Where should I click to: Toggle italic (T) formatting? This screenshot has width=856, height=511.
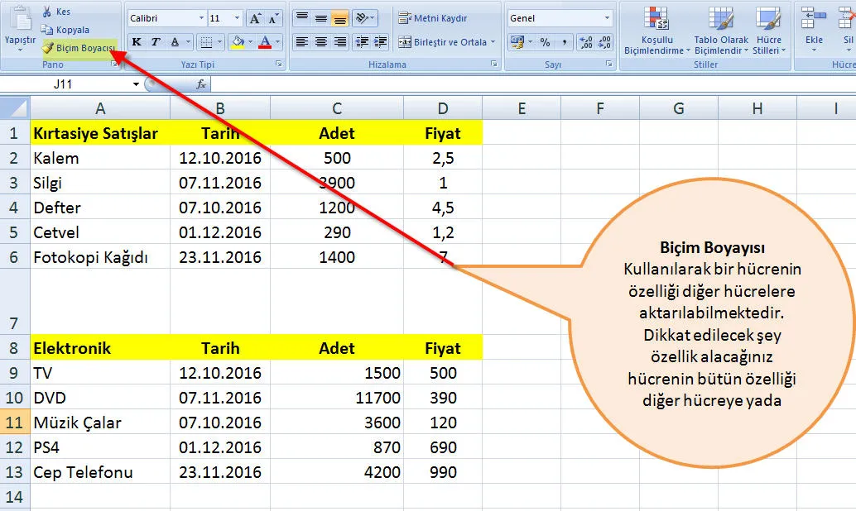tap(155, 42)
